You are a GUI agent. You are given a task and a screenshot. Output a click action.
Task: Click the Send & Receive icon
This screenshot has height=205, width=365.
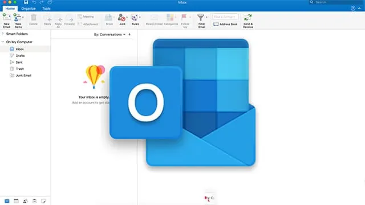(248, 18)
